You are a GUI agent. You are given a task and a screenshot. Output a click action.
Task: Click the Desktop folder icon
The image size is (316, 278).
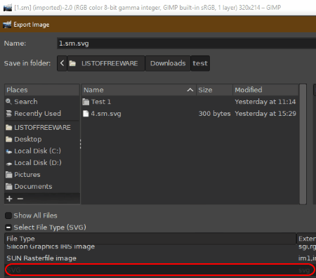click(8, 139)
